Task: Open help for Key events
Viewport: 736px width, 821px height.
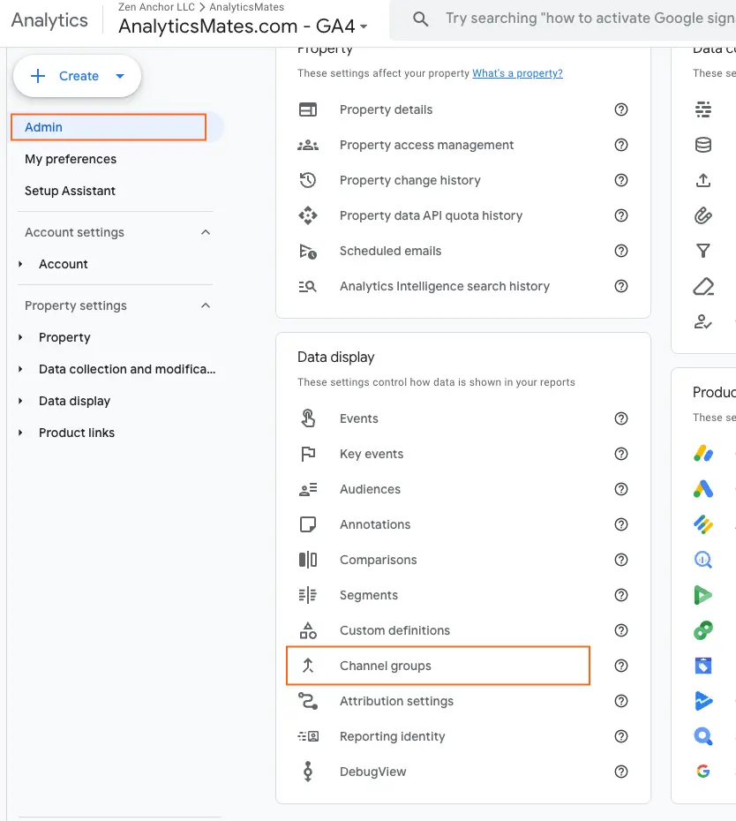Action: tap(621, 454)
